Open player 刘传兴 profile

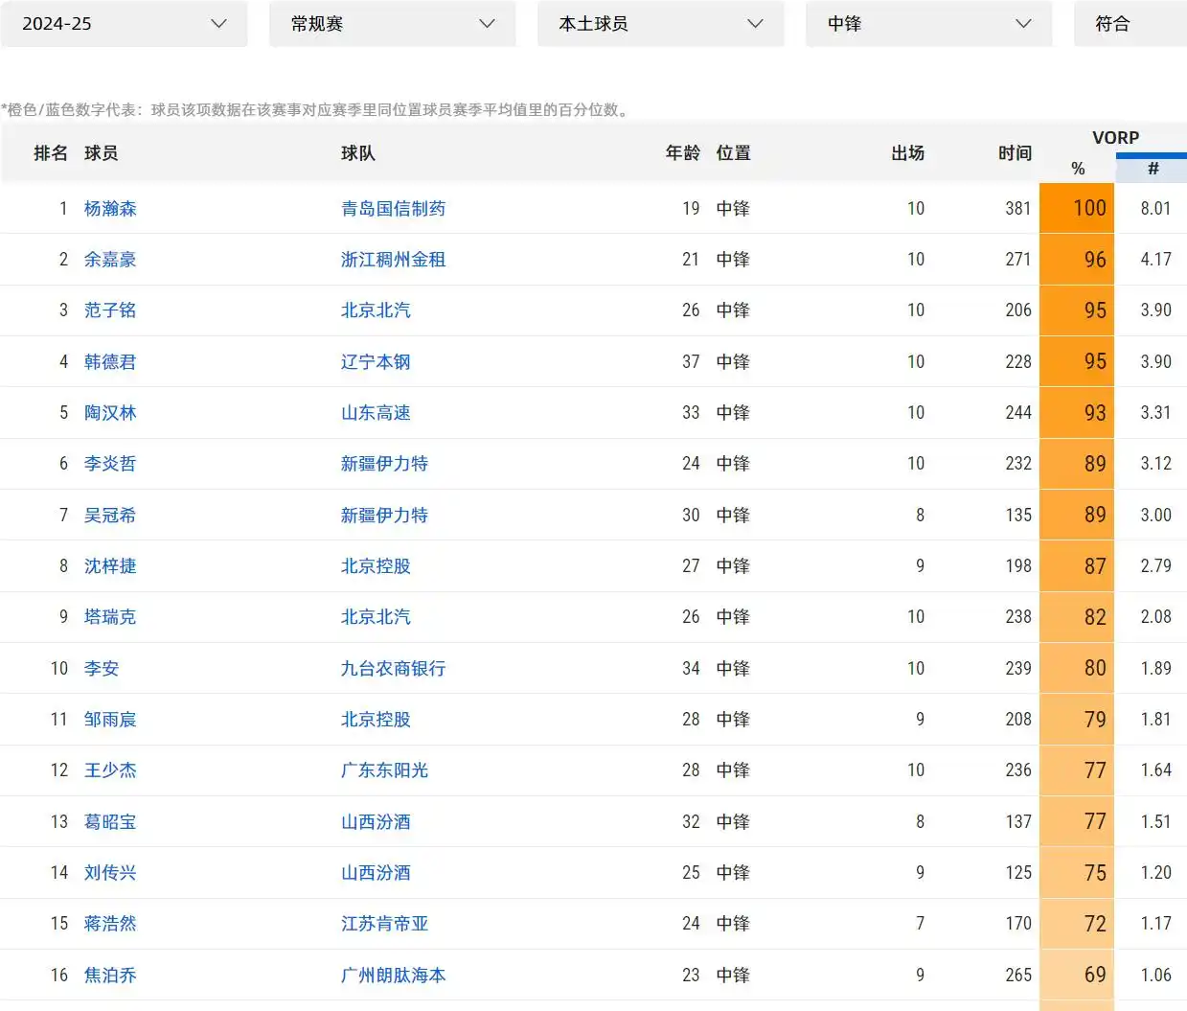click(x=110, y=873)
